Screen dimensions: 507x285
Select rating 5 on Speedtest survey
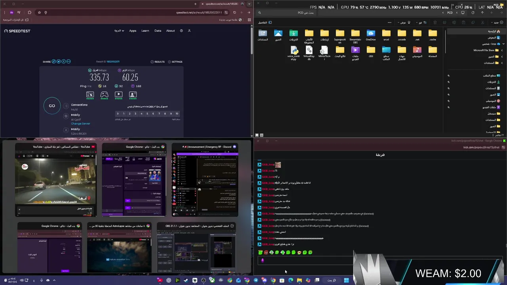coord(147,114)
